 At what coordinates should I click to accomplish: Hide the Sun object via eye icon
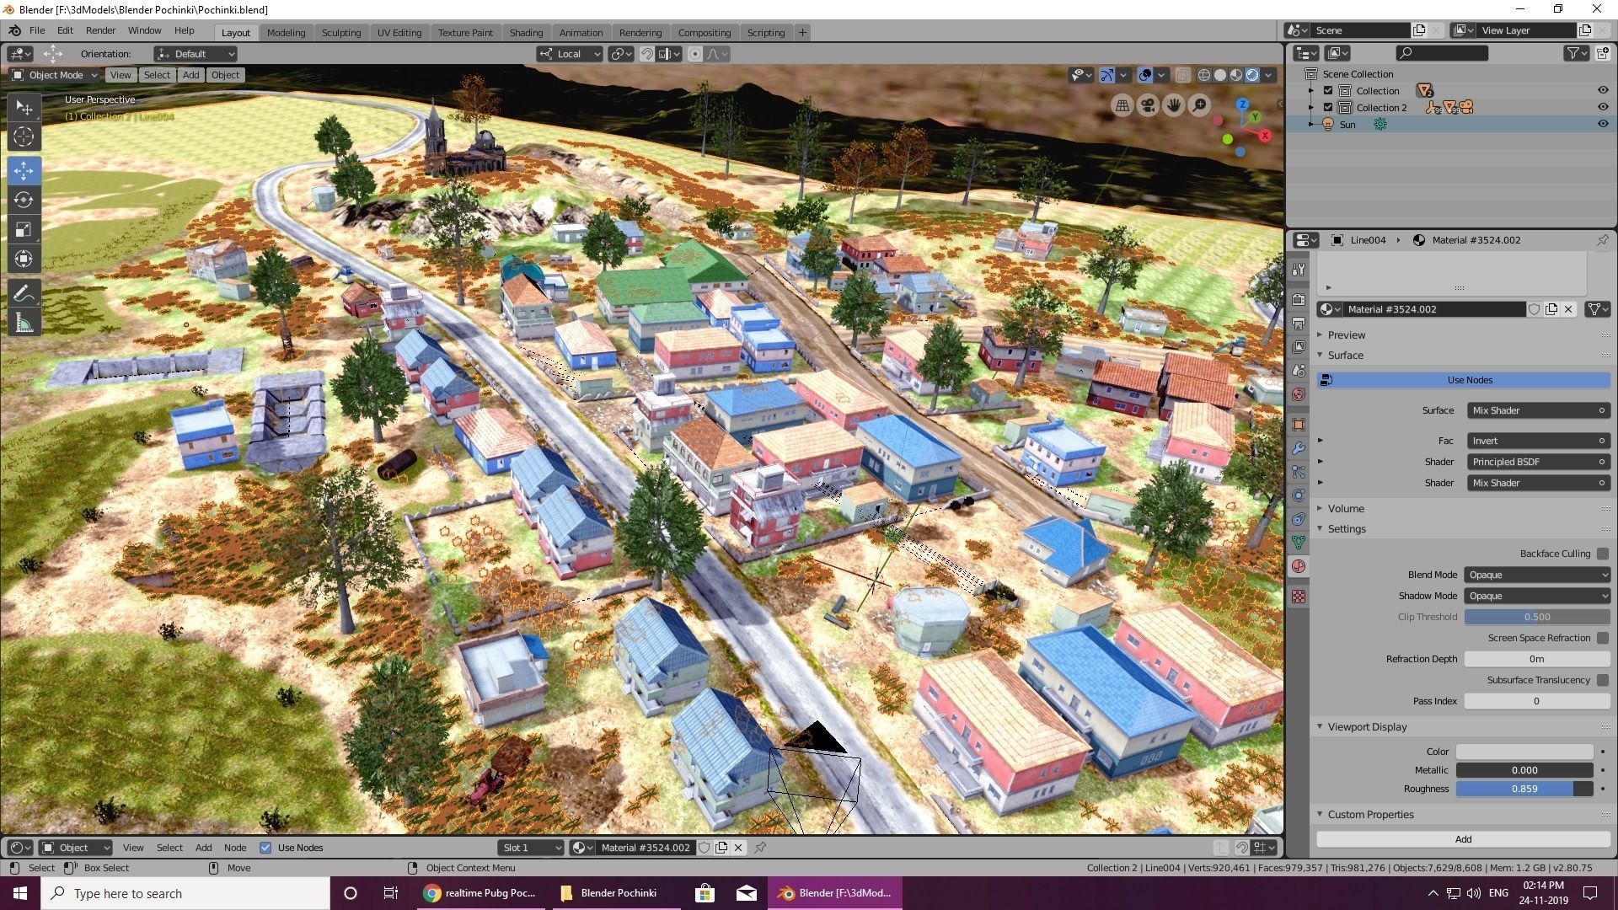click(x=1603, y=124)
